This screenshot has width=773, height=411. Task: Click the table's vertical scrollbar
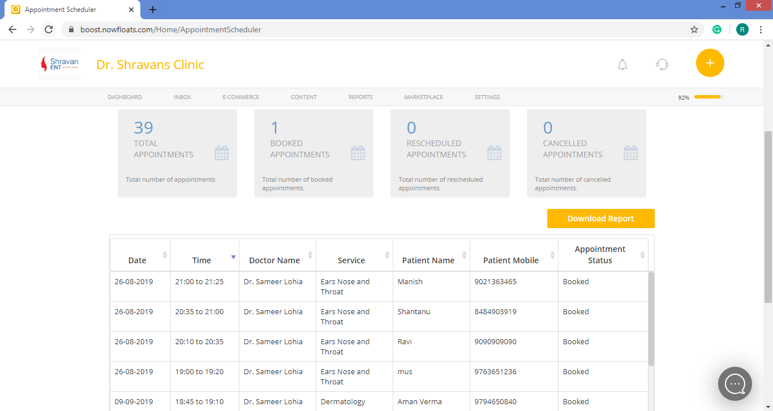click(651, 319)
